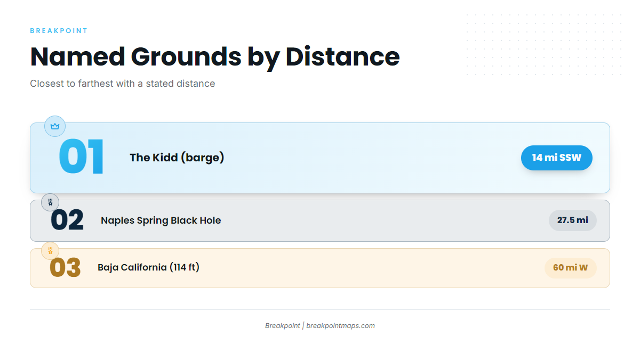640x344 pixels.
Task: Open the Naples Spring Black Hole entry
Action: point(161,220)
